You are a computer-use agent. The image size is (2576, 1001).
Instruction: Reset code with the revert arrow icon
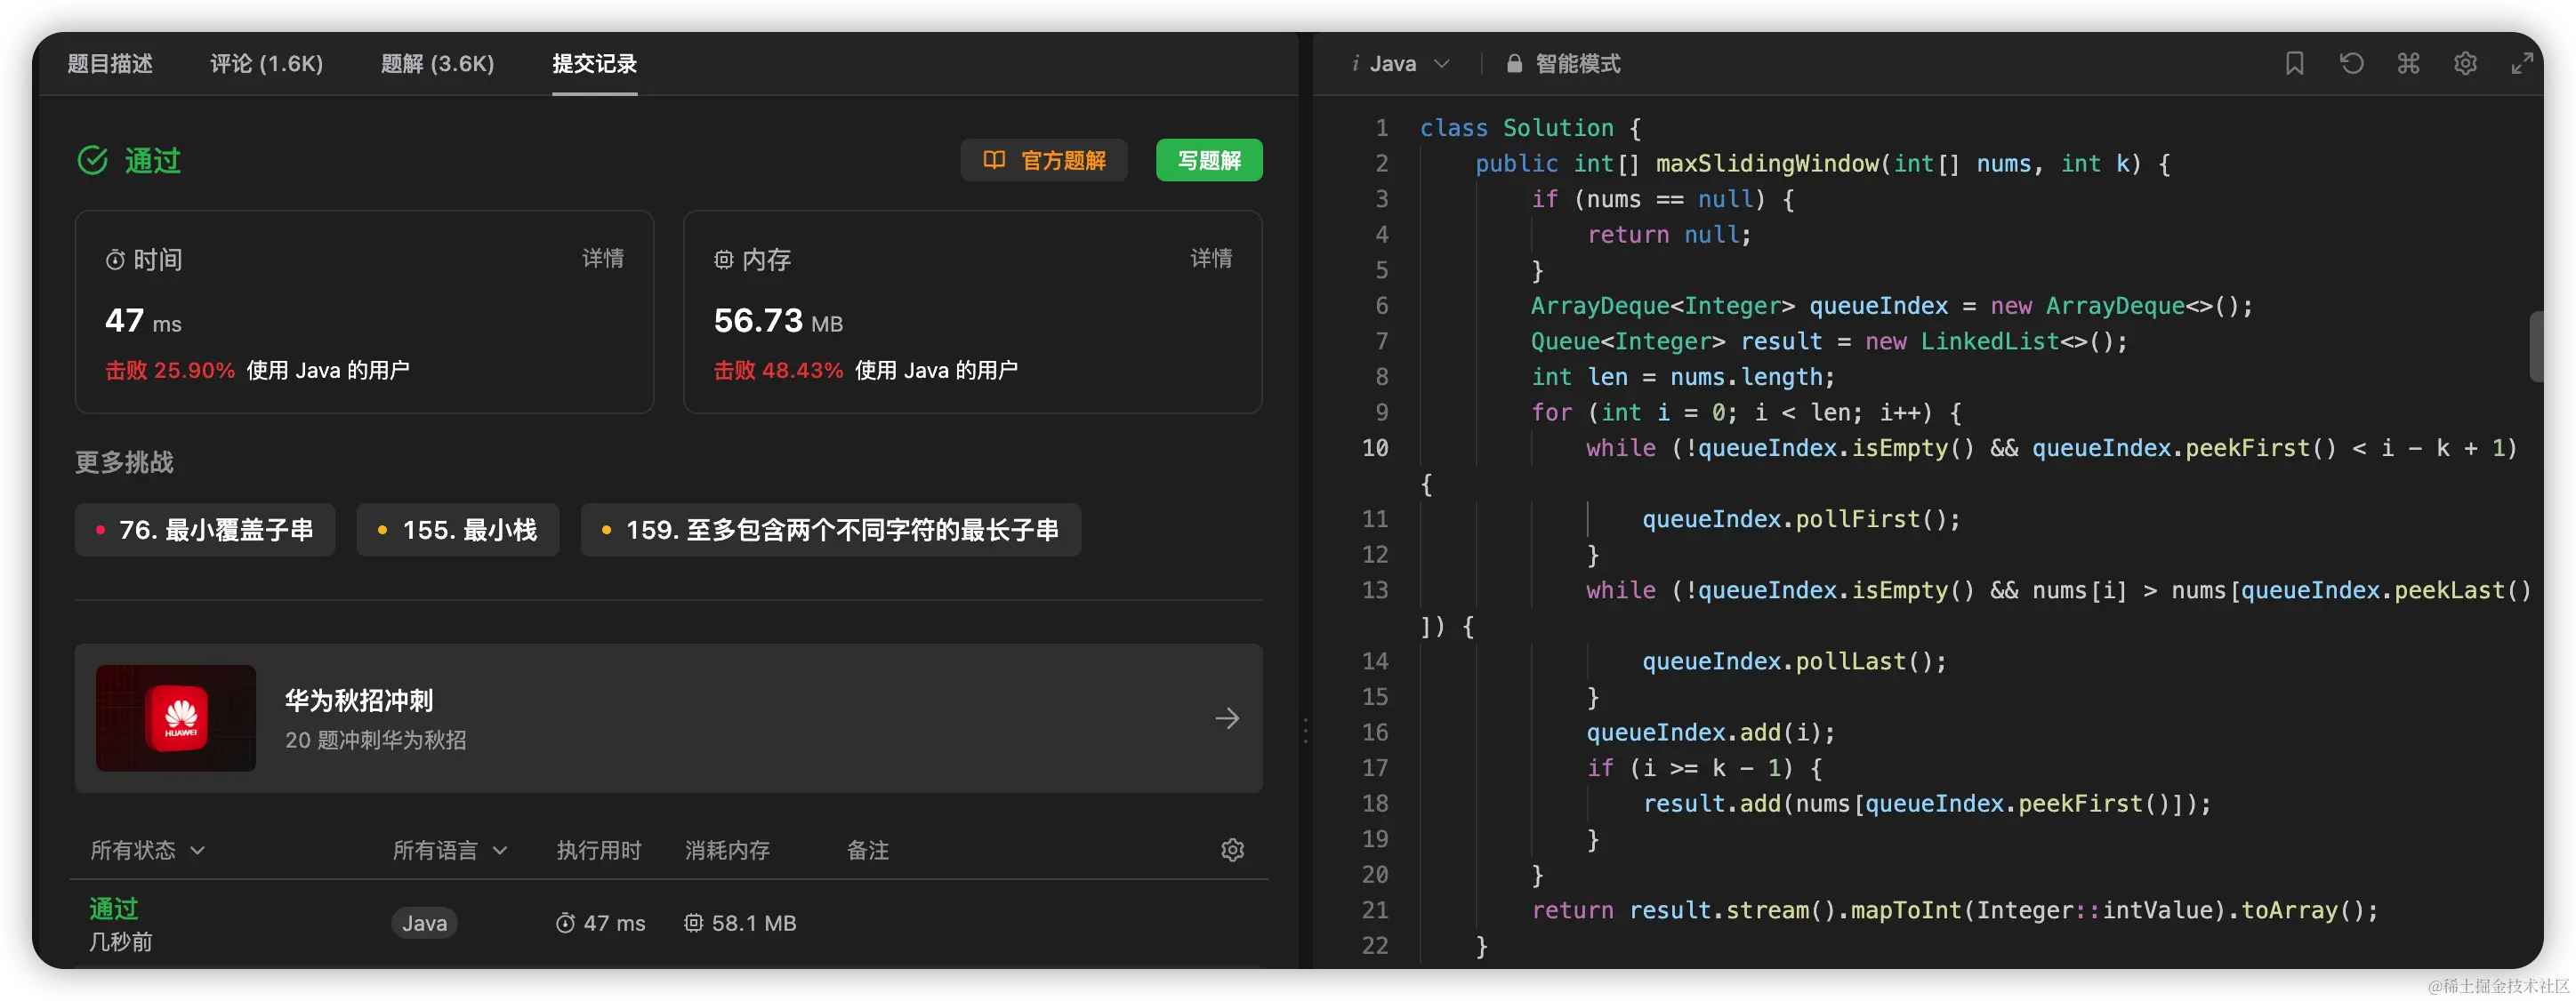(x=2351, y=64)
